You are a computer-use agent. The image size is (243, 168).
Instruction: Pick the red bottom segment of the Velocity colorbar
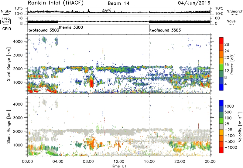click(221, 150)
